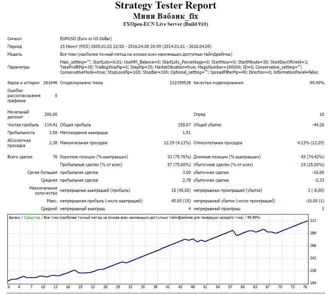Click the Main_setting StartLots parameters line
Viewport: 332px width, 294px height.
click(184, 62)
